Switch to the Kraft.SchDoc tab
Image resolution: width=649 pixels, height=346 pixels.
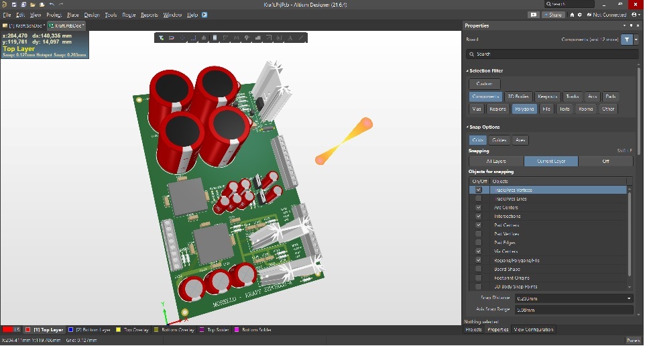tap(23, 25)
